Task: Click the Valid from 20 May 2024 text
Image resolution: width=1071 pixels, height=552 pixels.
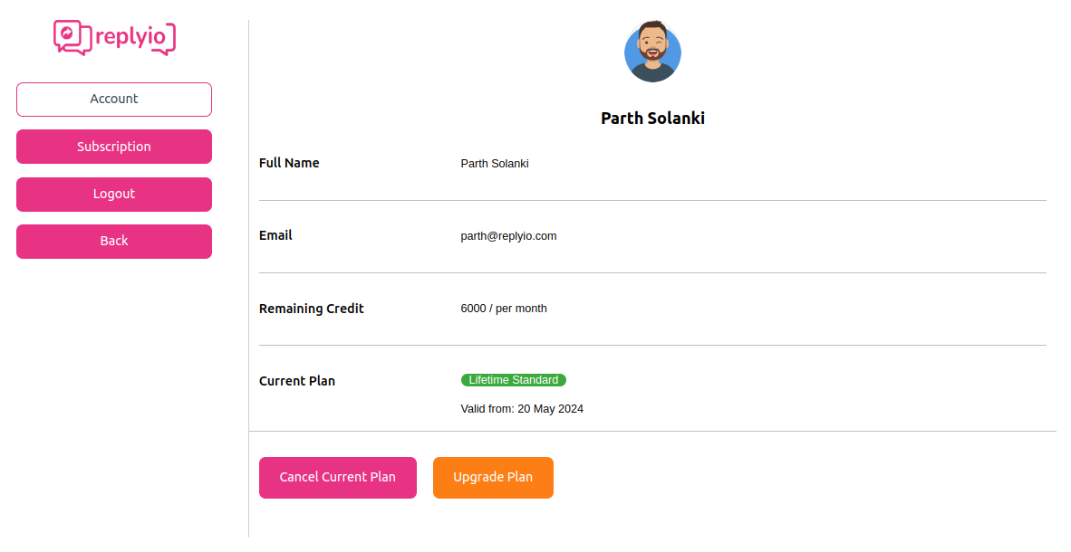Action: [x=522, y=409]
